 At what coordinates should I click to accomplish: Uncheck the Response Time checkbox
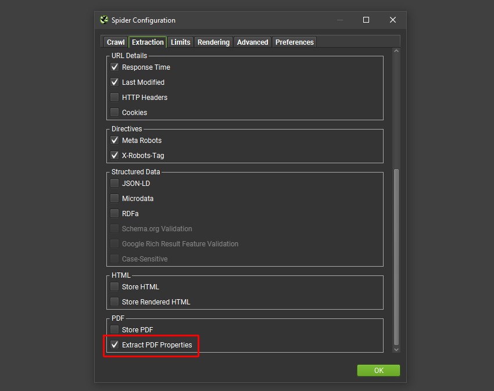coord(114,67)
